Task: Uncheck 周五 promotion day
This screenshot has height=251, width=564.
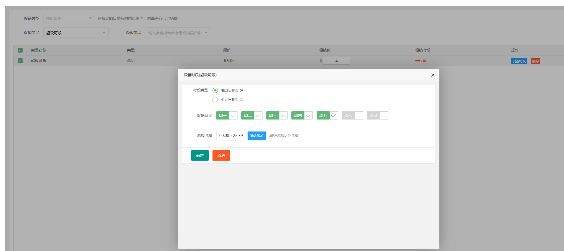Action: [x=327, y=115]
